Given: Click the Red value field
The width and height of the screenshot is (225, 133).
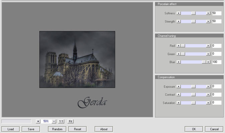Looking at the screenshot, I should click(x=217, y=46).
